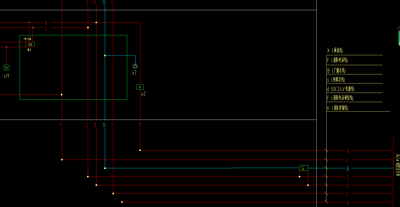Select legend entry F (消防电话通信线)
The image size is (400, 207).
click(340, 98)
